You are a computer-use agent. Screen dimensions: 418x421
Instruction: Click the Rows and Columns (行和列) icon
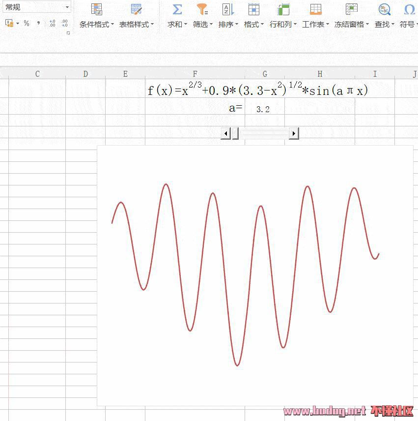pos(283,9)
